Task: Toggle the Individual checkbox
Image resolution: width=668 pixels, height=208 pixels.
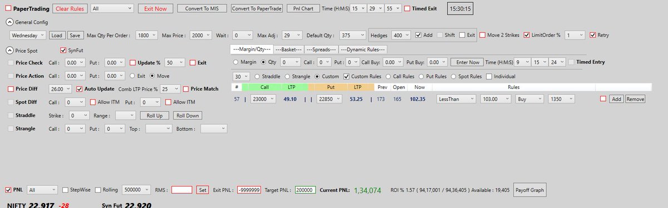Action: [489, 76]
